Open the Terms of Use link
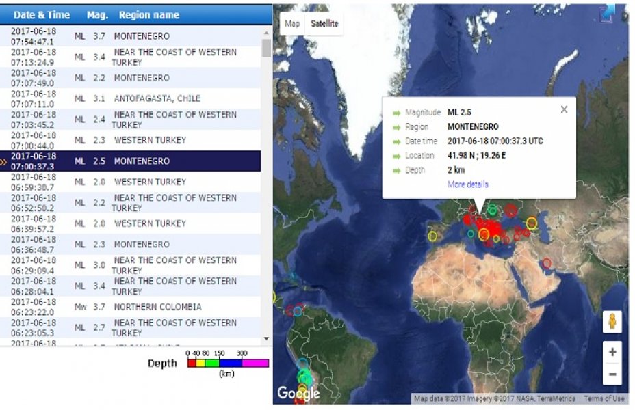This screenshot has height=410, width=635. pos(604,399)
